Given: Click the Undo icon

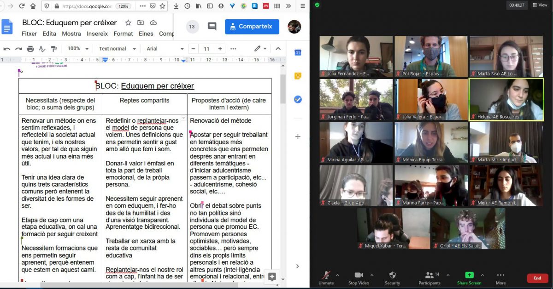Looking at the screenshot, I should (x=7, y=48).
